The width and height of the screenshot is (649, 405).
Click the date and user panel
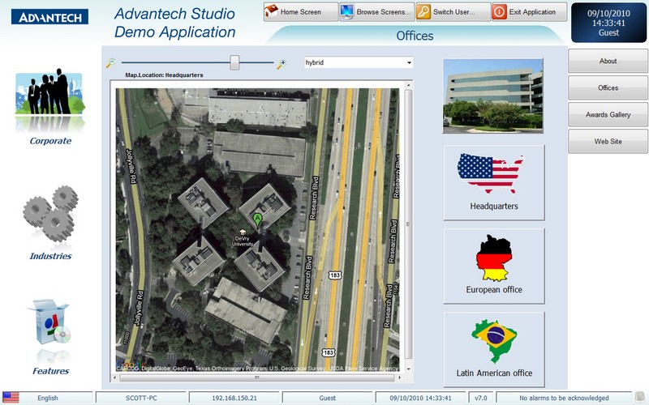click(608, 23)
